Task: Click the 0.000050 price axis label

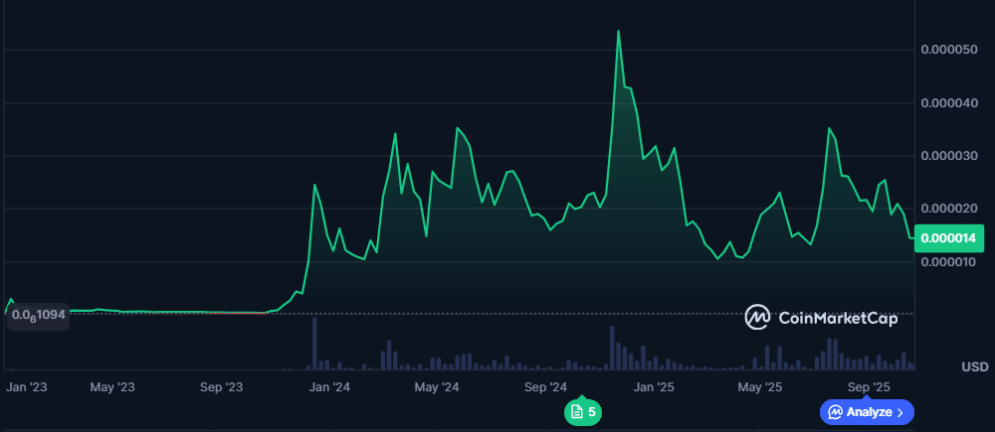Action: [x=950, y=50]
